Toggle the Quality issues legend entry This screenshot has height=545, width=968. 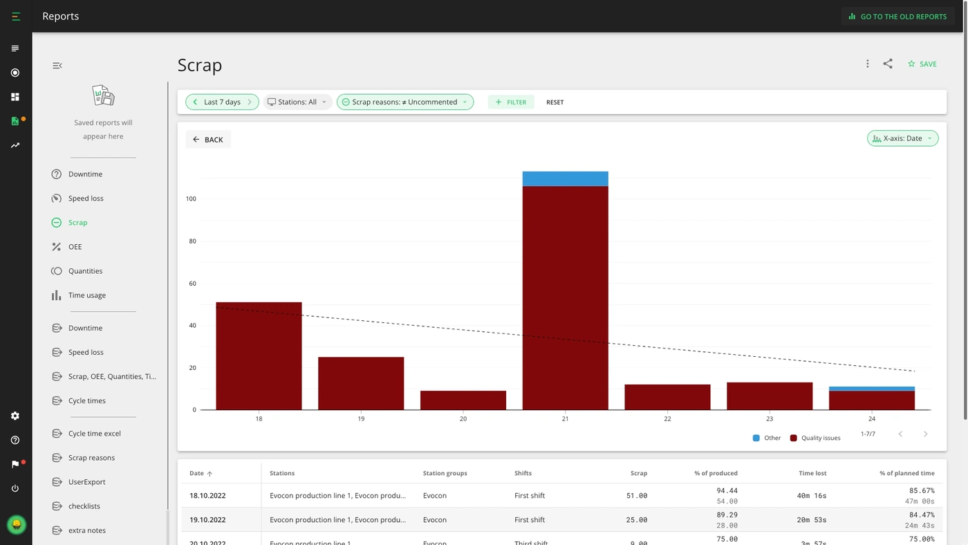click(x=815, y=438)
